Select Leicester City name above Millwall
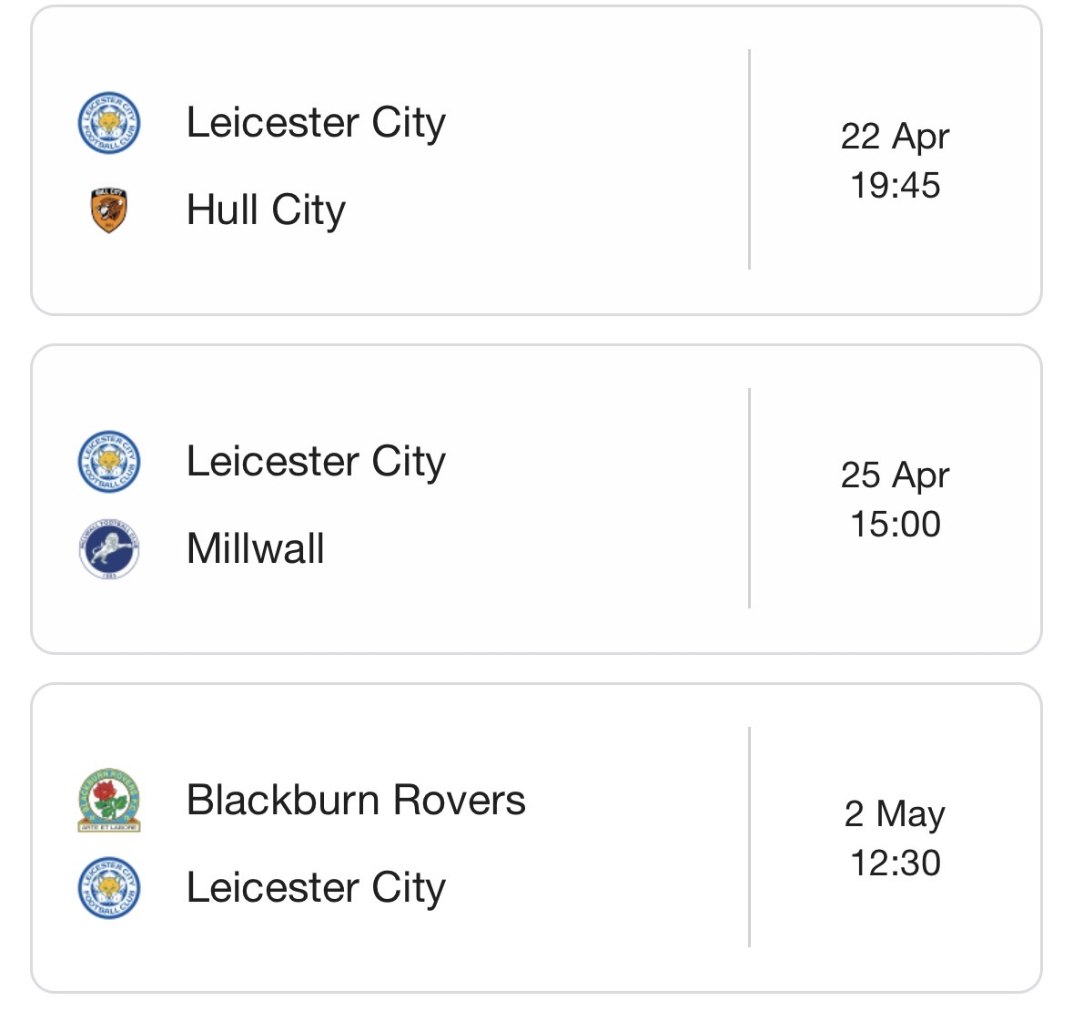 click(x=316, y=462)
